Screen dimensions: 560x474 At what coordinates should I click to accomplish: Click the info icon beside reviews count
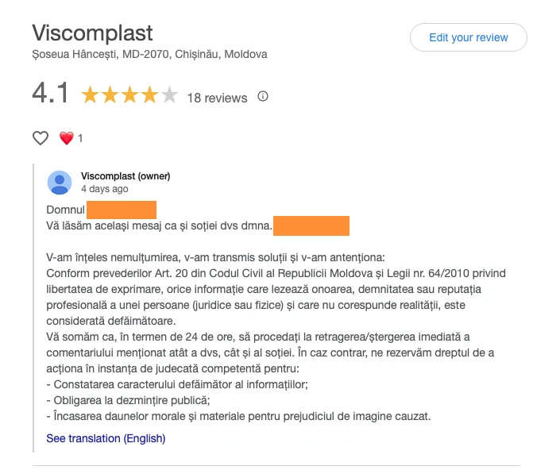click(263, 97)
